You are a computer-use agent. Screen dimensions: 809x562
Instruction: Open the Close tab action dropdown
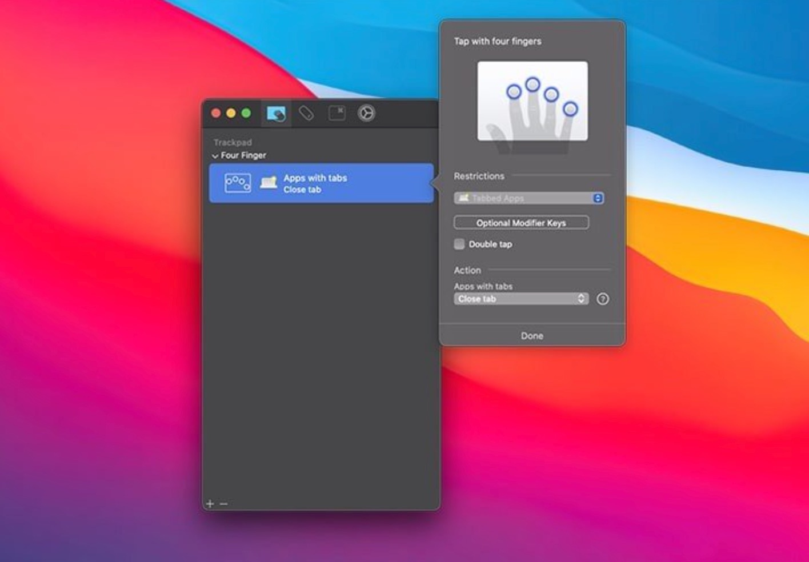[520, 299]
